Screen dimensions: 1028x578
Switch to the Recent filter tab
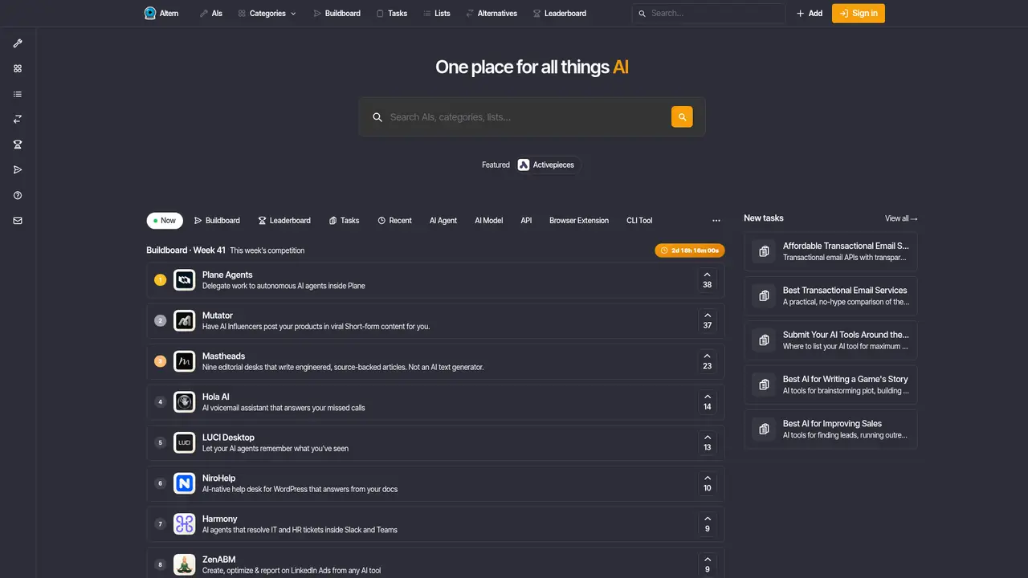(x=394, y=221)
